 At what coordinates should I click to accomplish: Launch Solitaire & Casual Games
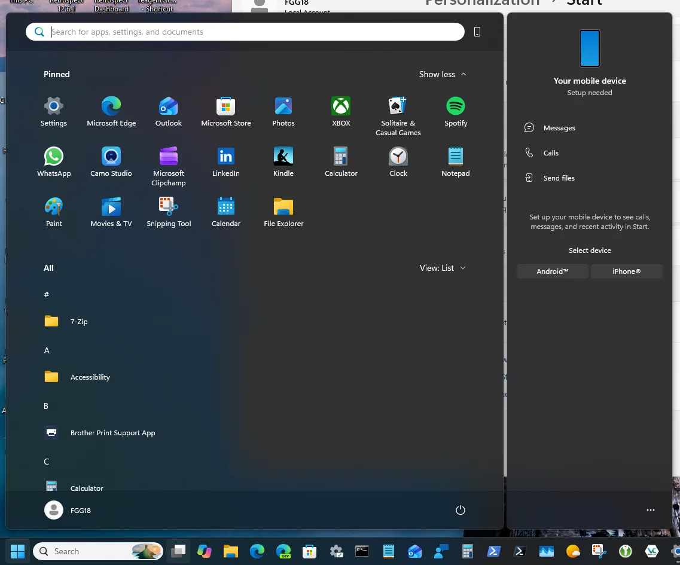tap(398, 117)
